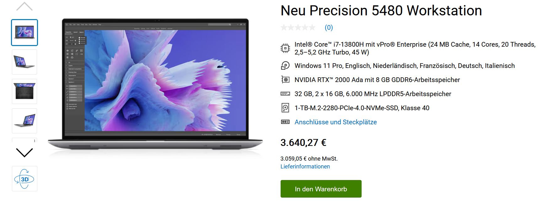The width and height of the screenshot is (554, 201).
Task: Click the ports and slots icon
Action: (285, 122)
